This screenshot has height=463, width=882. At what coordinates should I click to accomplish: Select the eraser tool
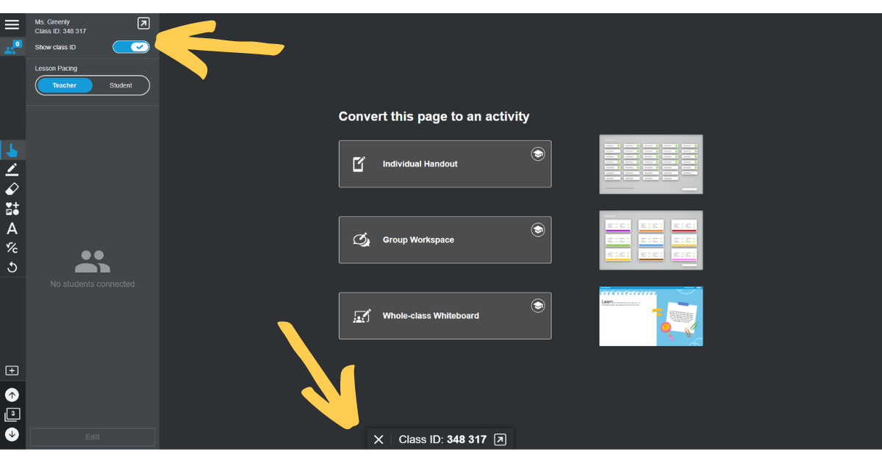click(12, 189)
